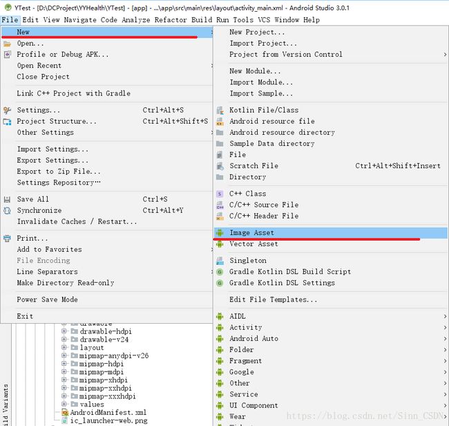Click the AndroidManifest.xml file icon
This screenshot has height=426, width=449.
coord(66,413)
